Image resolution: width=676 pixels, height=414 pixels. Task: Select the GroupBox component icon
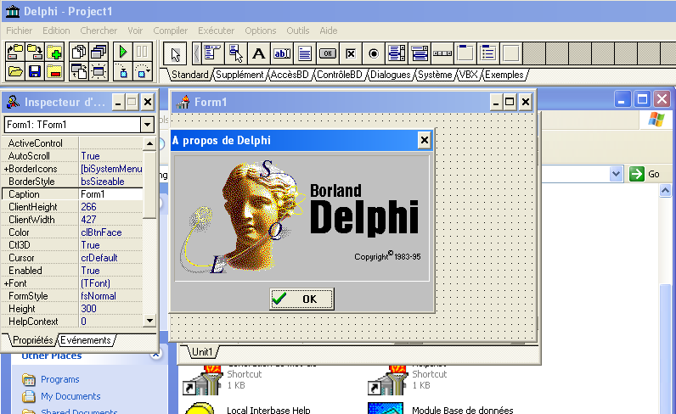point(465,53)
